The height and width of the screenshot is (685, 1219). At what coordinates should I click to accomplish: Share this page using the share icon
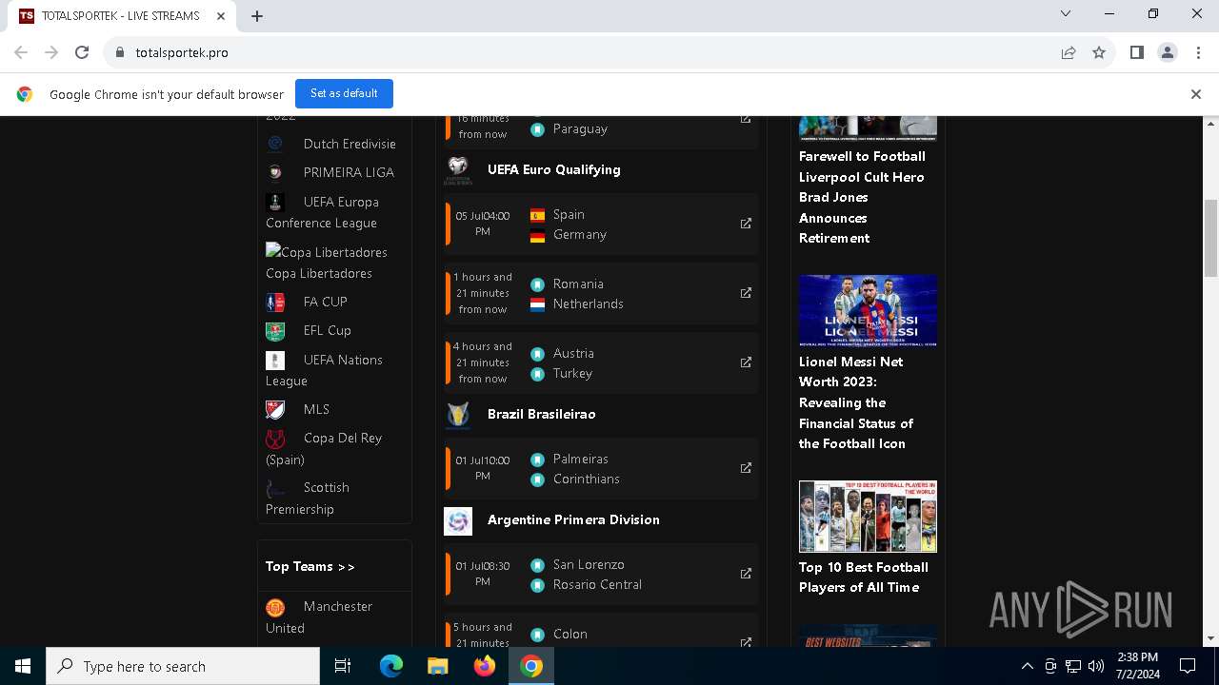1069,52
